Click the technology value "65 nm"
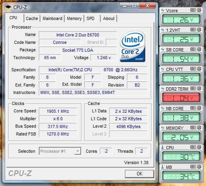206x186 pixels. [50, 58]
